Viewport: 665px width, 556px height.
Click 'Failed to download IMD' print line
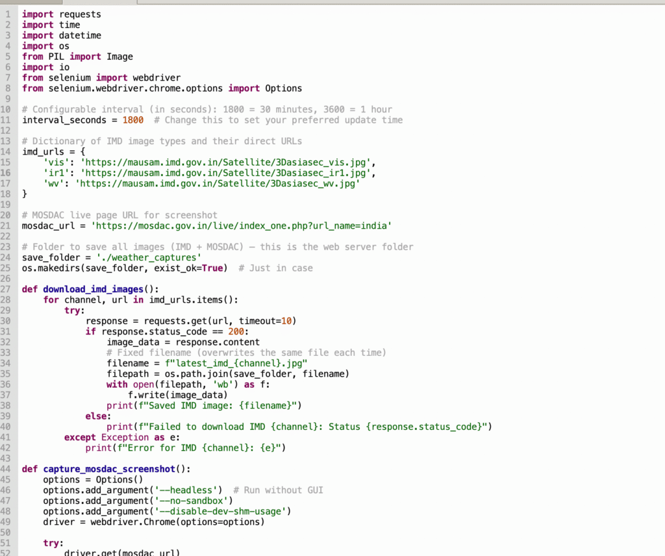pyautogui.click(x=299, y=427)
